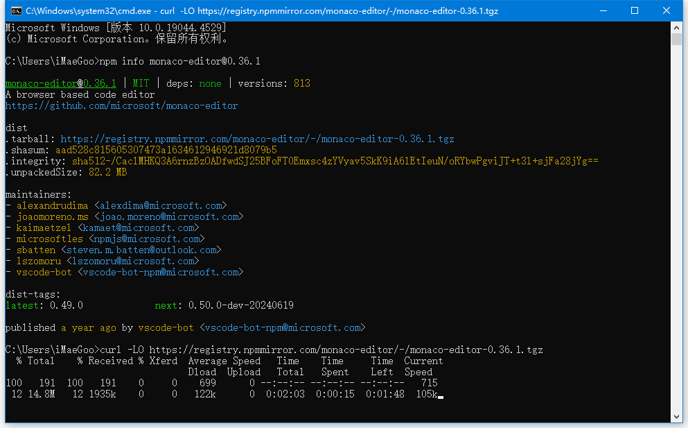Click the lszomoru@microsoft.com email

[133, 261]
